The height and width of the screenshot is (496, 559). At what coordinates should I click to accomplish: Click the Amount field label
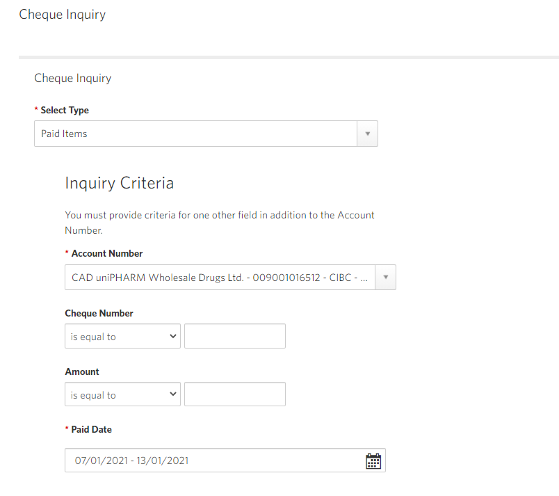tap(82, 372)
